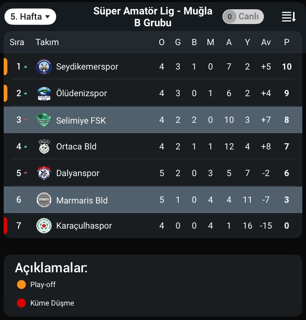Click Süper Amatör Lig group title

pos(153,17)
